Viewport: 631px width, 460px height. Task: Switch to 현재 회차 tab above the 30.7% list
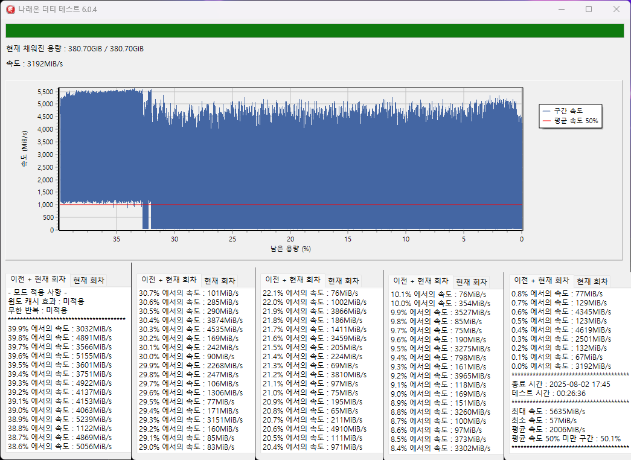[220, 281]
